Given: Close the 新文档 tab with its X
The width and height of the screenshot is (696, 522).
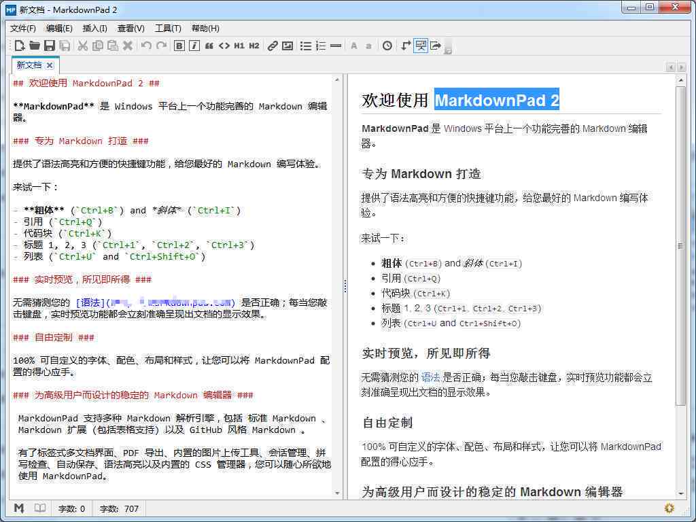Looking at the screenshot, I should click(50, 65).
